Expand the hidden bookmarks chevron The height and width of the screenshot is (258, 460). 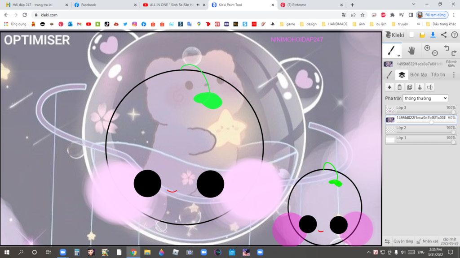pos(418,24)
